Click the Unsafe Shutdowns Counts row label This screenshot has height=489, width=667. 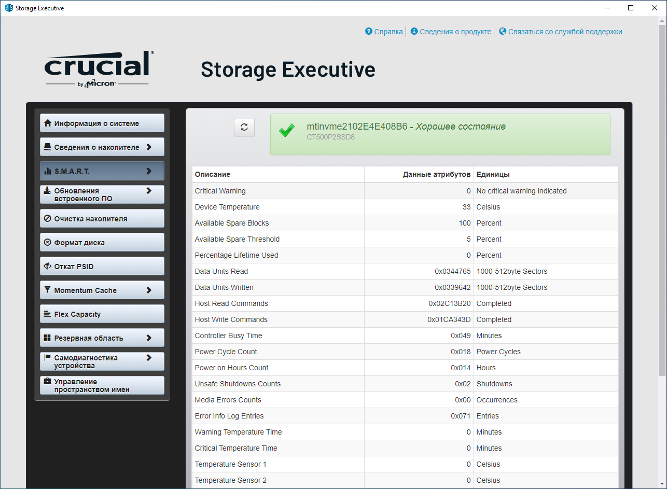point(238,384)
